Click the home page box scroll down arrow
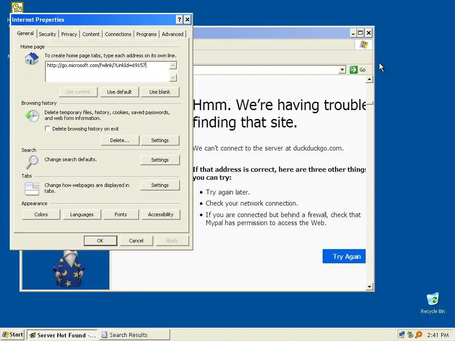 point(173,78)
